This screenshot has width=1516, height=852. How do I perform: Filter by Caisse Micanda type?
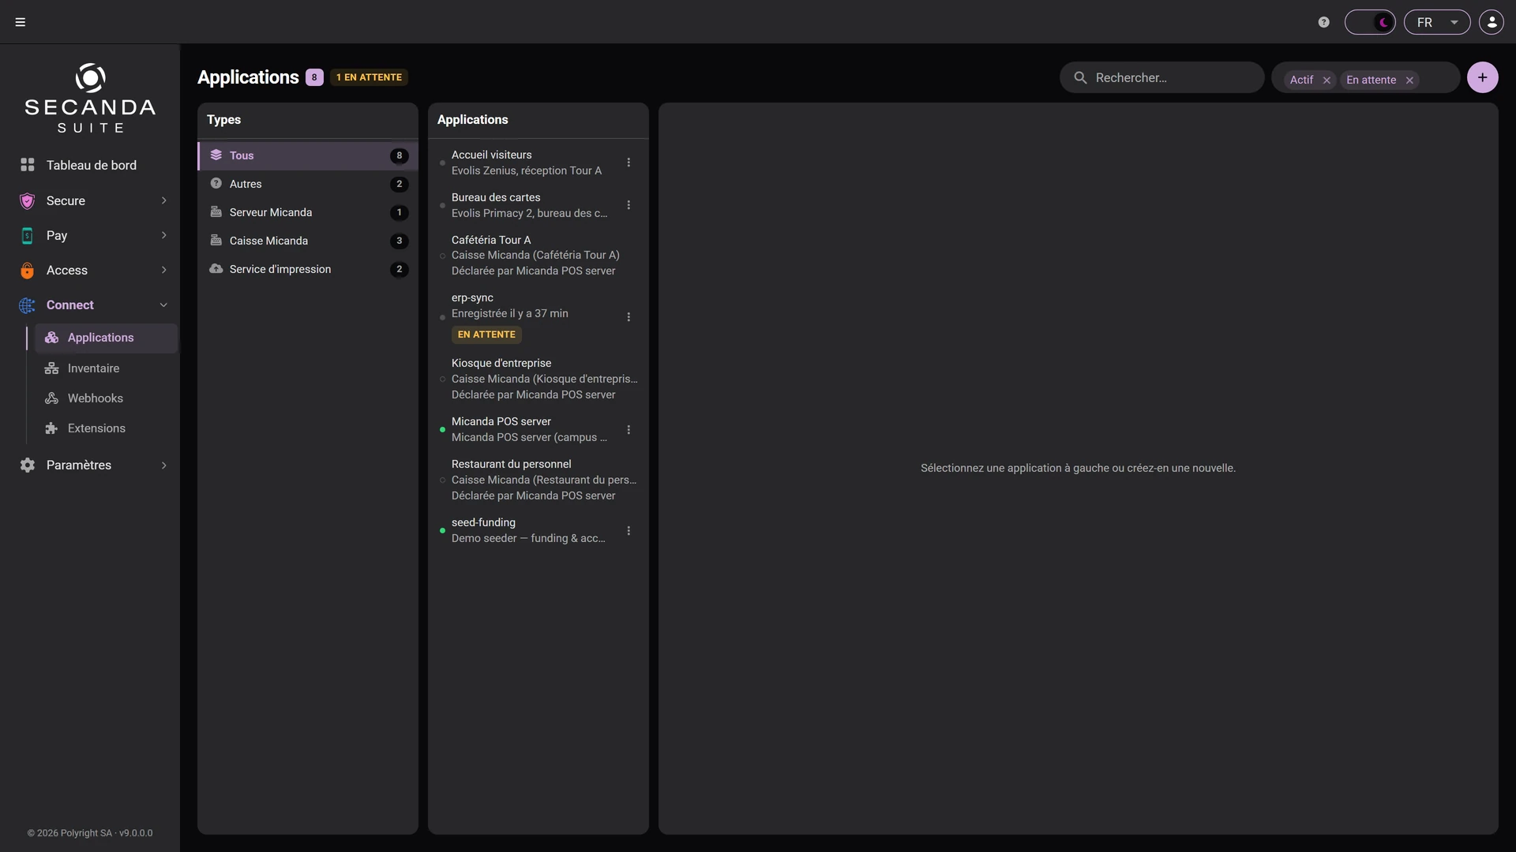point(308,241)
